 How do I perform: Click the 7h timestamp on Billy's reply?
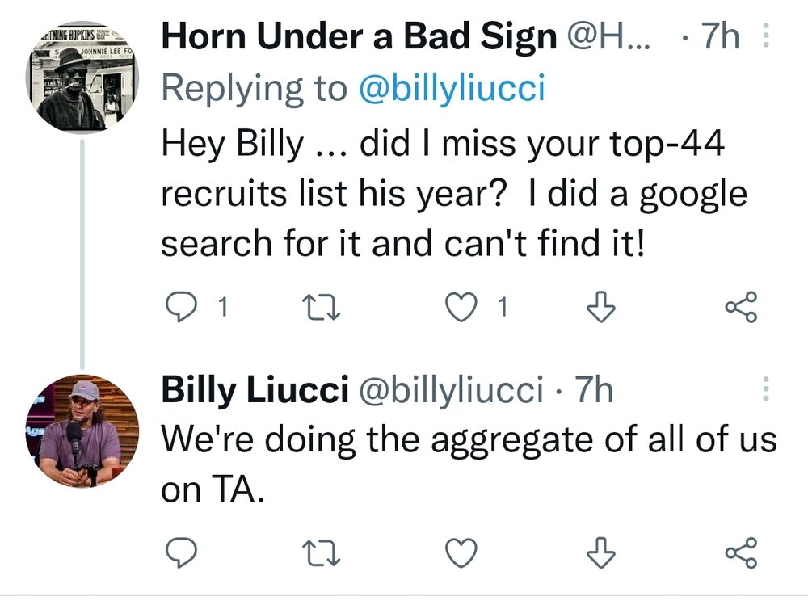[x=594, y=391]
